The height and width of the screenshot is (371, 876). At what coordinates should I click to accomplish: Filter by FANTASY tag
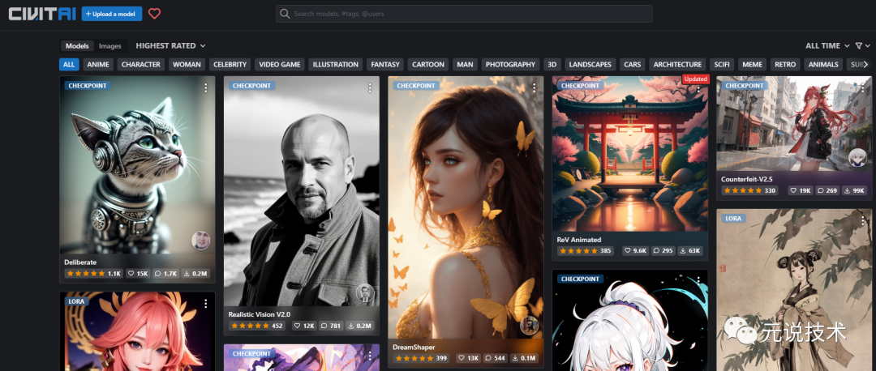tap(385, 65)
